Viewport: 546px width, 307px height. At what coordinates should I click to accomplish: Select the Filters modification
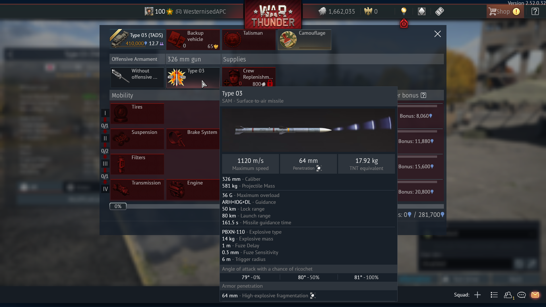(137, 164)
